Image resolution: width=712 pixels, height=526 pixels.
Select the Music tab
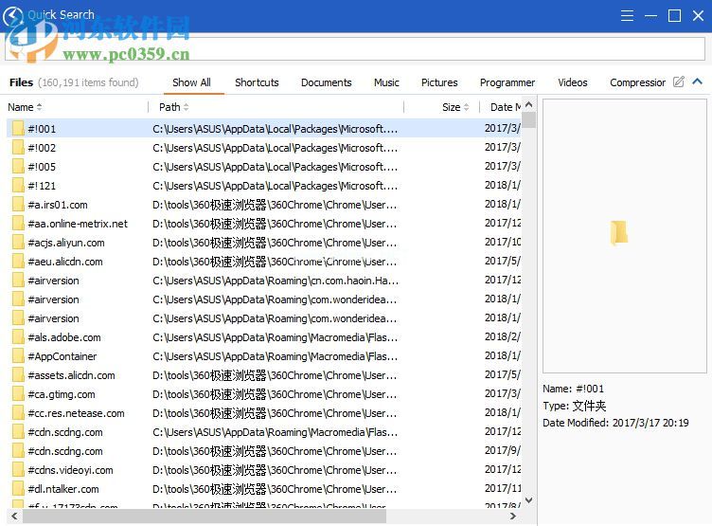pyautogui.click(x=386, y=82)
